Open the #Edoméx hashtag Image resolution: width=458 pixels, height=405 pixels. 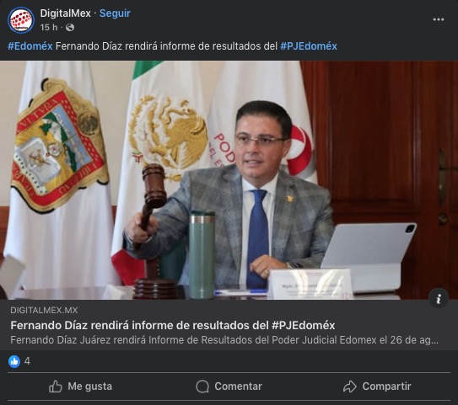point(30,46)
